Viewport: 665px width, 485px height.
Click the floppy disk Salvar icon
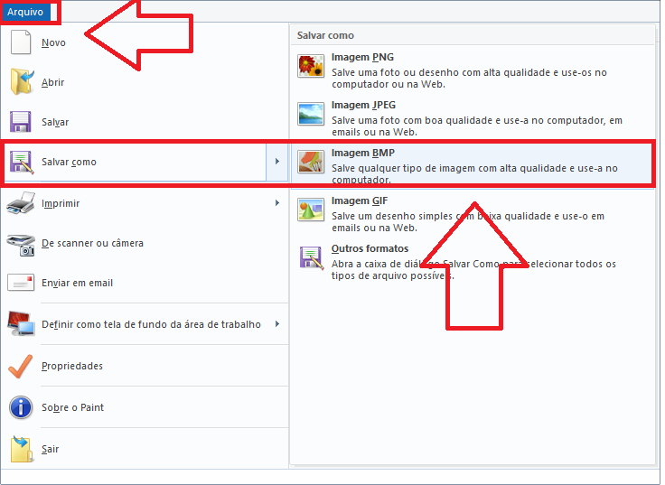pos(21,122)
